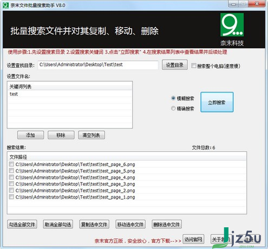Enable 搜索整个电脑 checkbox
This screenshot has width=268, height=249.
coord(194,66)
